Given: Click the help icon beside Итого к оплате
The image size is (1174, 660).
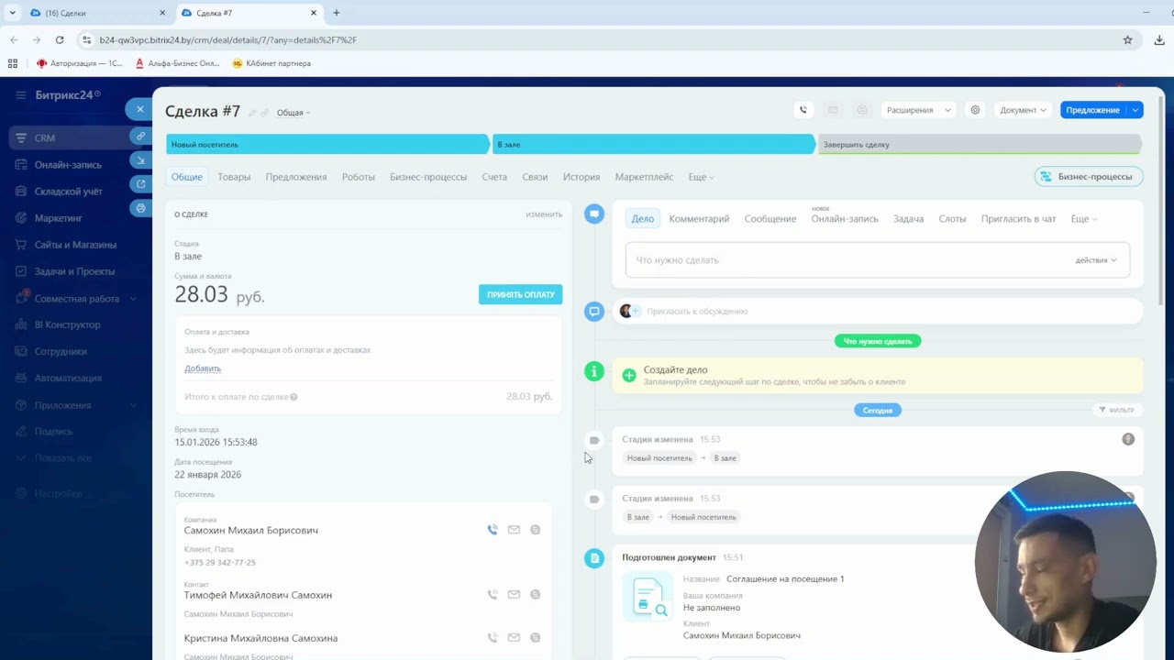Looking at the screenshot, I should click(x=293, y=397).
